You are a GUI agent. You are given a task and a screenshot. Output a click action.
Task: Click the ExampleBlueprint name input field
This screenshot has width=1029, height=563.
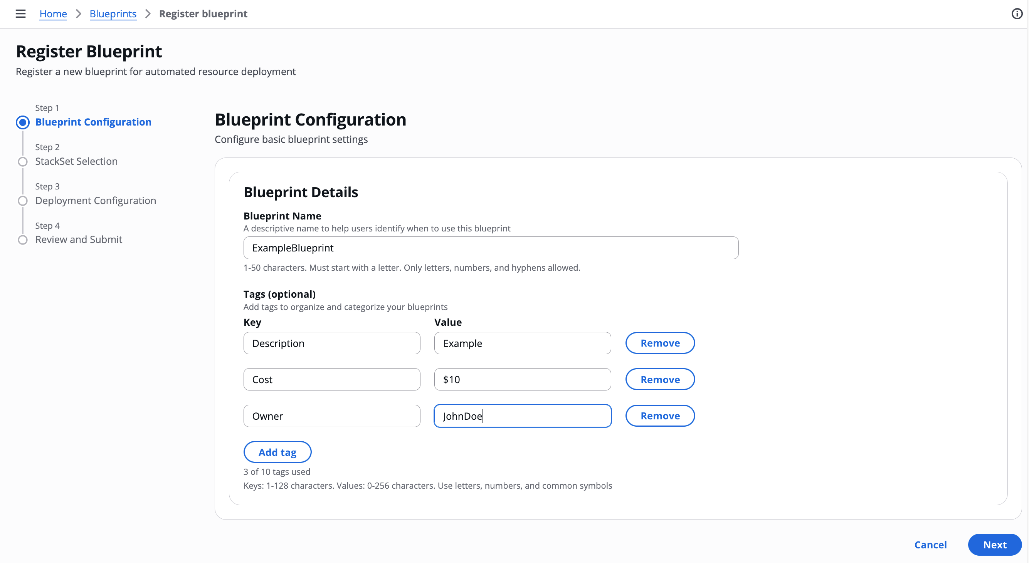[x=491, y=248]
